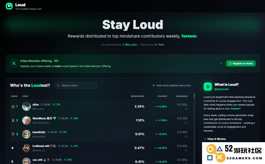Click the +0.41% change trend icon
Screen dimensions: 265x164
(156, 162)
